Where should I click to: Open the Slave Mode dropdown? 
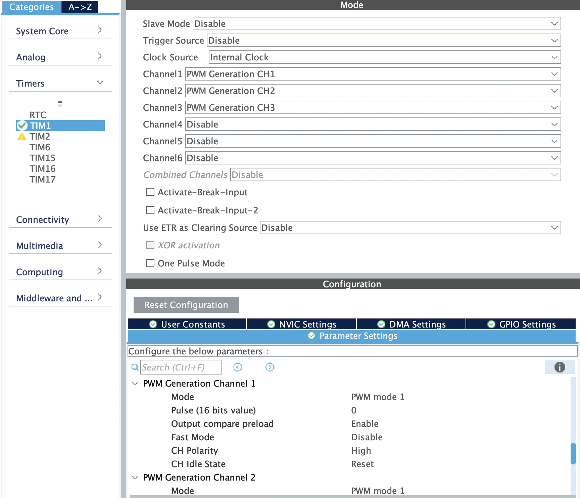click(377, 23)
